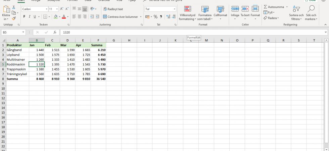Increase font size with the larger A icon

coord(62,9)
